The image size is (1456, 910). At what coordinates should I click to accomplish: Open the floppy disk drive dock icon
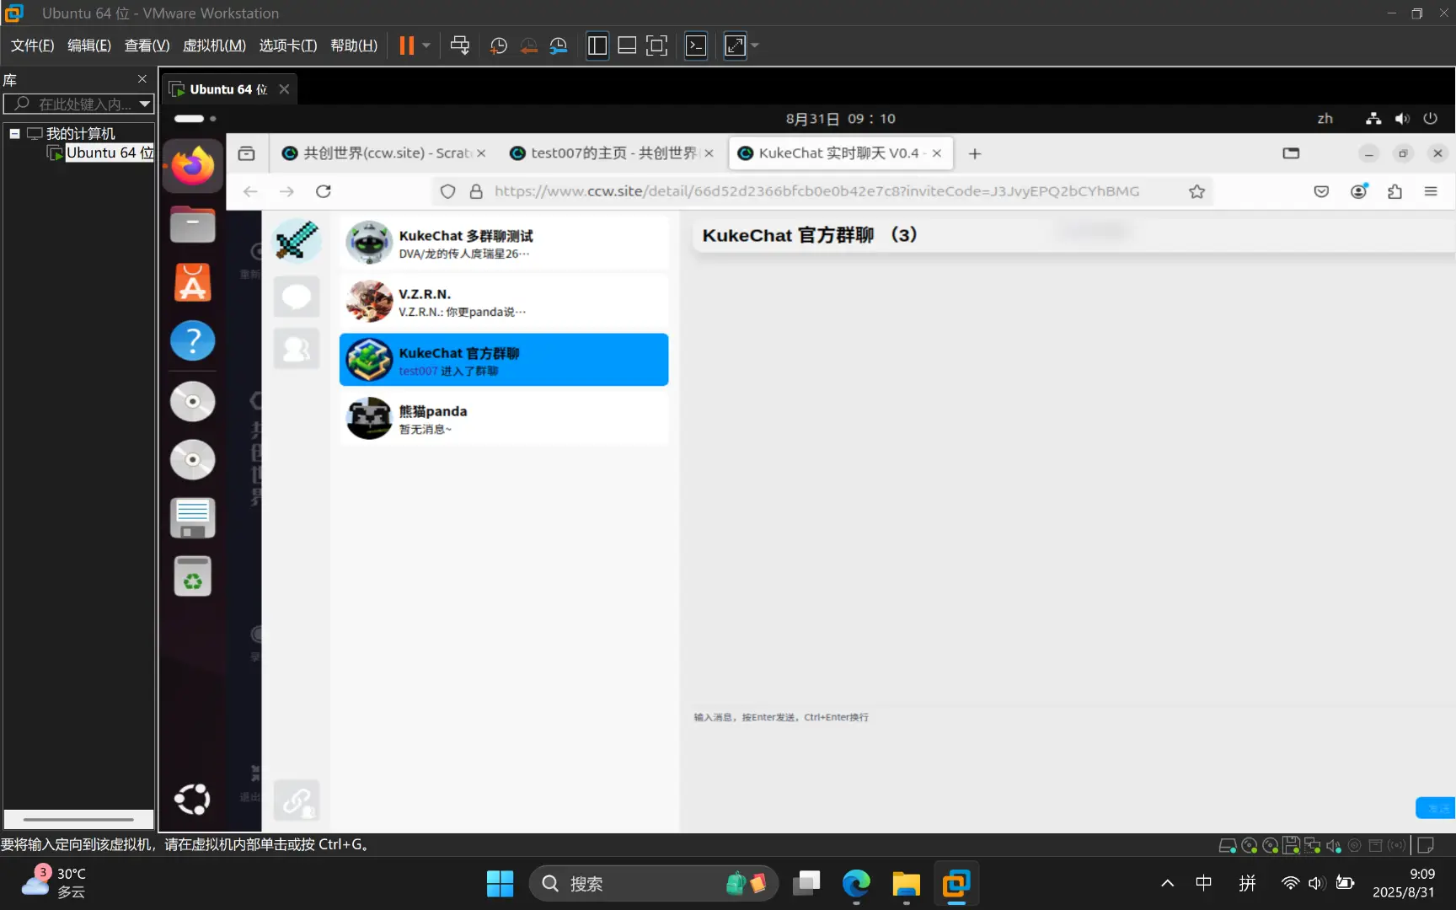click(193, 517)
